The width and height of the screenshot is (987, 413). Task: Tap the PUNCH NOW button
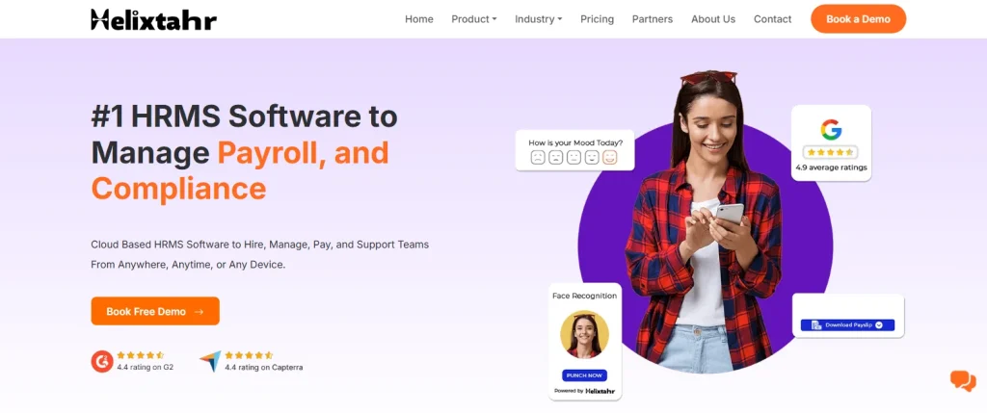[584, 375]
